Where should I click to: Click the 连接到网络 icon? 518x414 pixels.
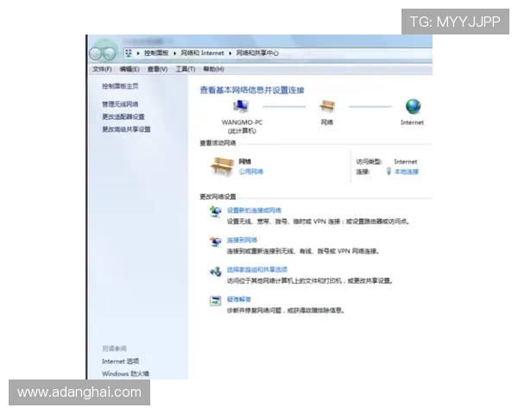click(x=215, y=241)
